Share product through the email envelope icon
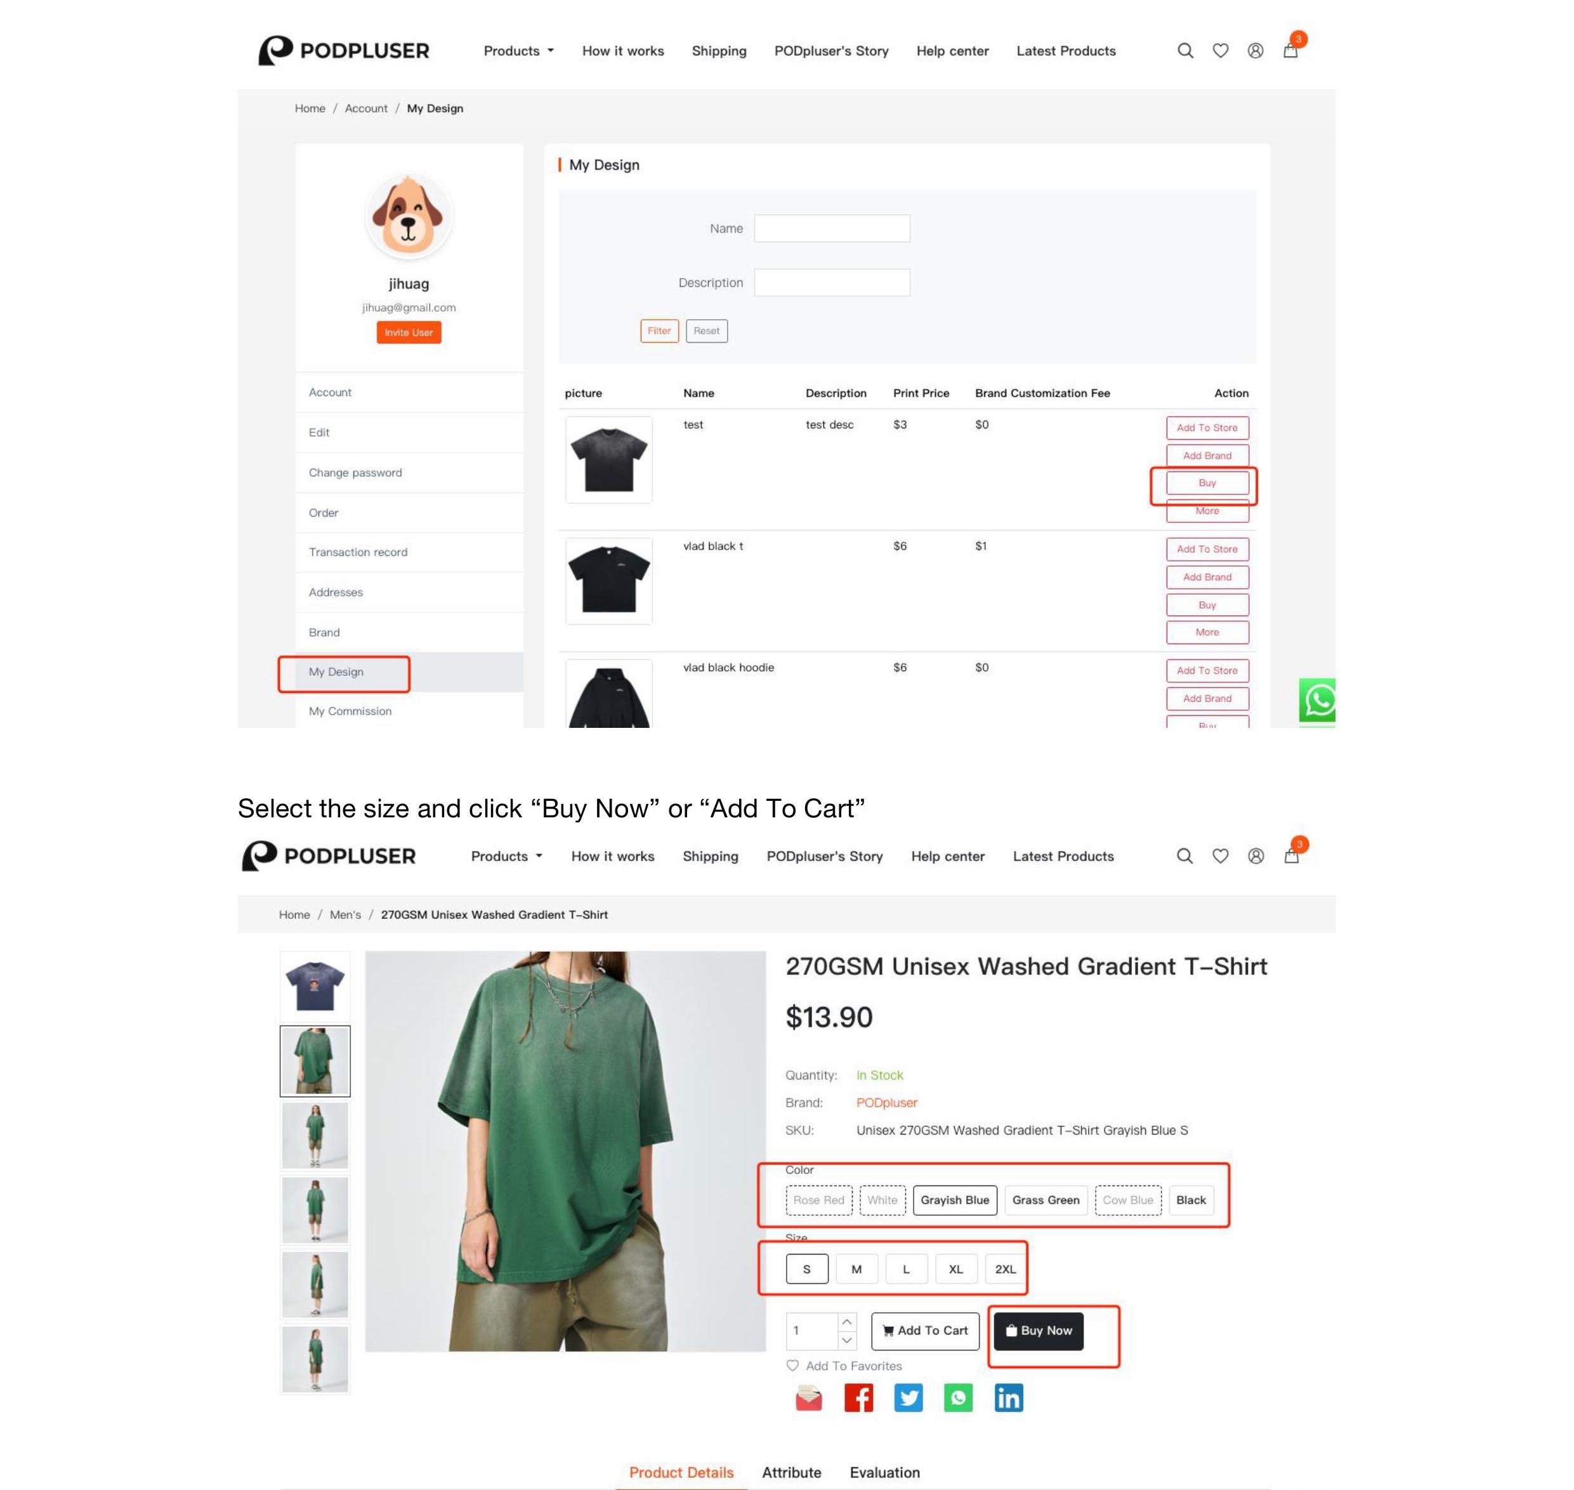The height and width of the screenshot is (1490, 1574). (x=808, y=1398)
